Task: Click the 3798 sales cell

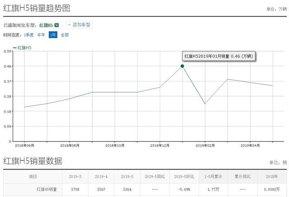Action: click(75, 189)
